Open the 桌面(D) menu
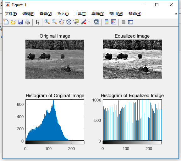Screen dimensions: 181x161 (98, 14)
